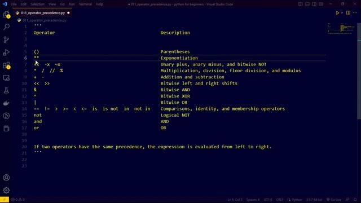Screen dimensions: 361x203
Task: Open errors and warnings count in status bar
Action: (18, 200)
